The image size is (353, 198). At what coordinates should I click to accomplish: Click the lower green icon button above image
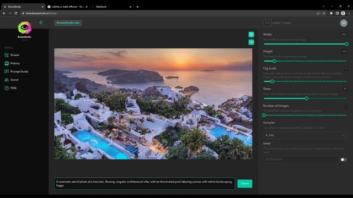coord(252,42)
